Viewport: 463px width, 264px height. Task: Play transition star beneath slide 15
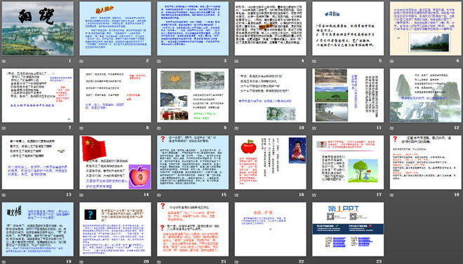tap(159, 195)
